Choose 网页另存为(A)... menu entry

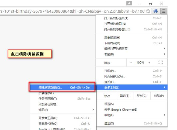[x=132, y=76]
